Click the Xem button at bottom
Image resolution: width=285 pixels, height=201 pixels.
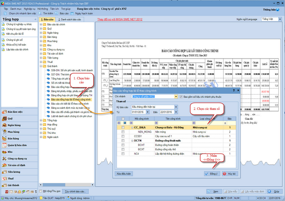tap(214, 192)
